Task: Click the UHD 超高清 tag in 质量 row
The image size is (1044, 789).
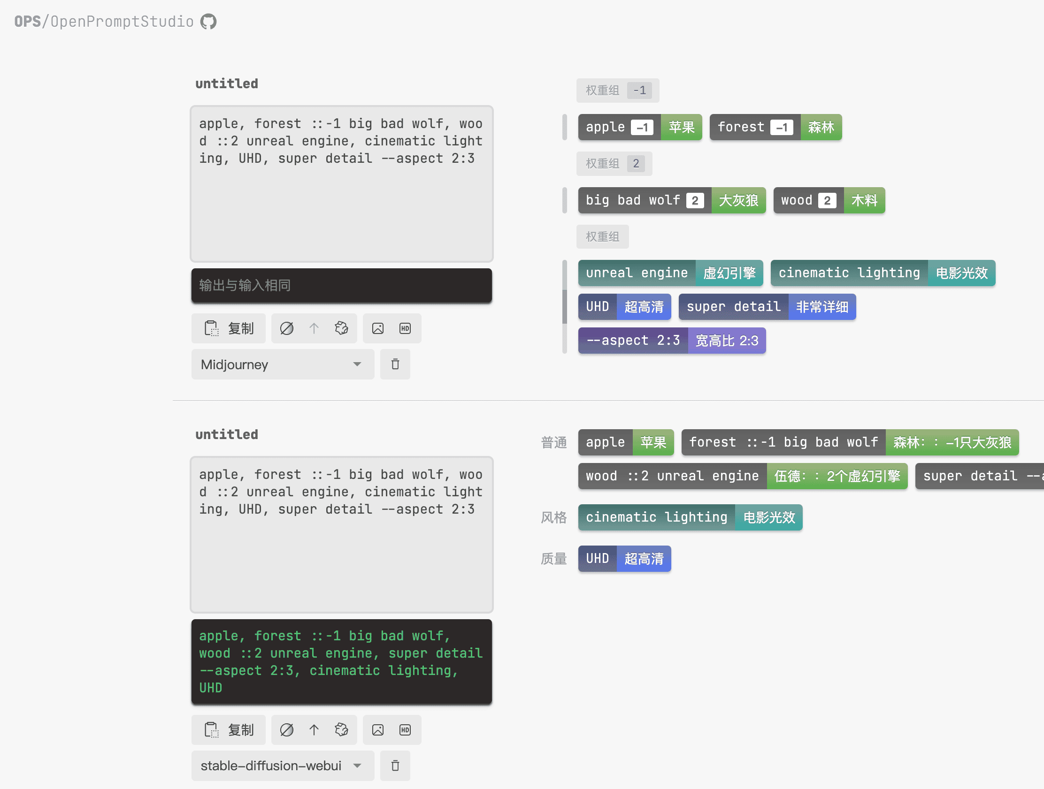Action: (625, 559)
